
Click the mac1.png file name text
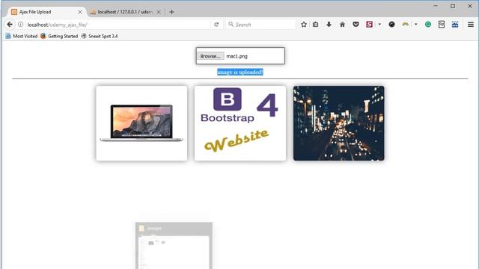(237, 56)
